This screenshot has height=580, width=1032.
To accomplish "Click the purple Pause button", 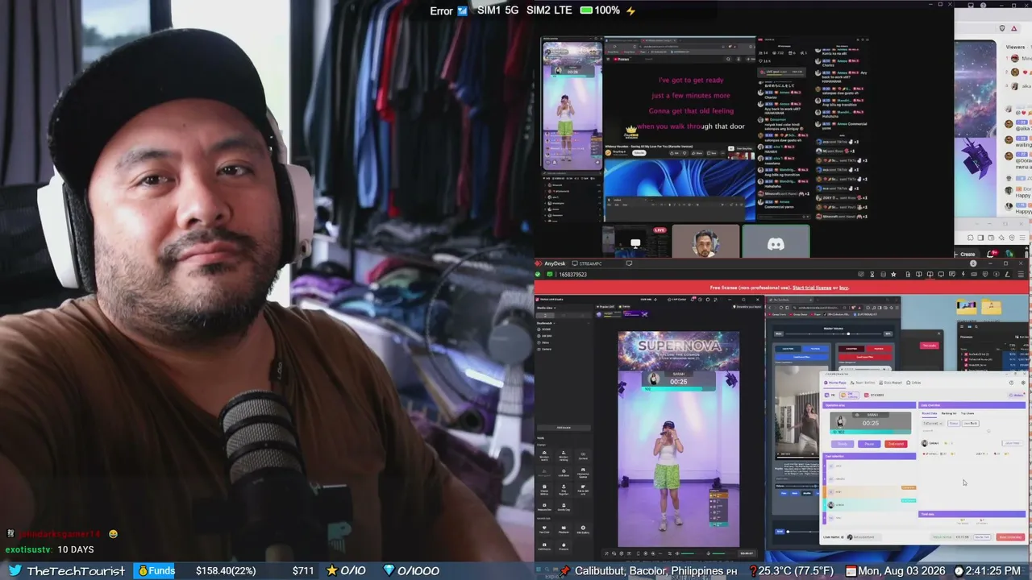I will 868,444.
